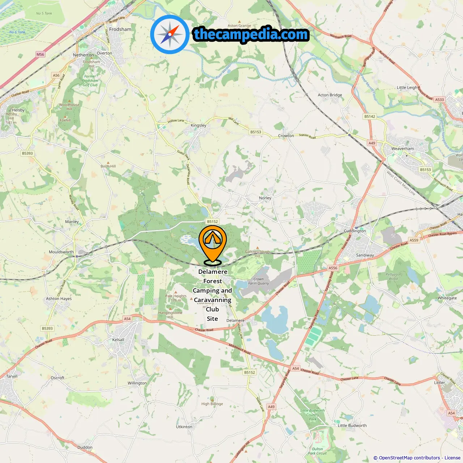The height and width of the screenshot is (463, 463).
Task: Click the Frodsham town label
Action: tap(120, 29)
